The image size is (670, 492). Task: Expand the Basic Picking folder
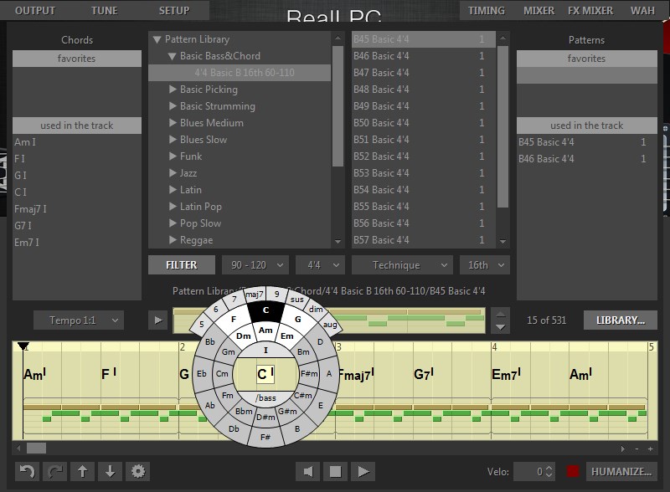pyautogui.click(x=173, y=90)
